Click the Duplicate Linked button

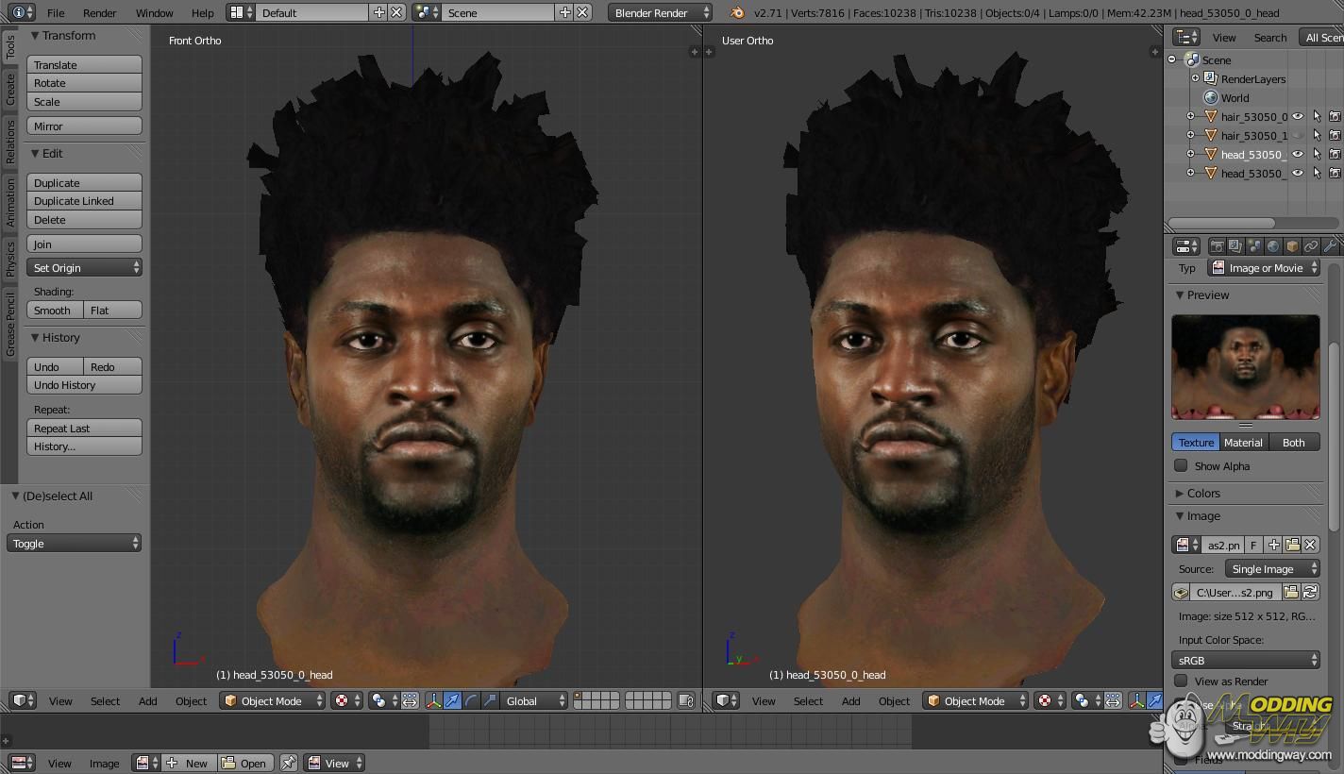pyautogui.click(x=84, y=201)
